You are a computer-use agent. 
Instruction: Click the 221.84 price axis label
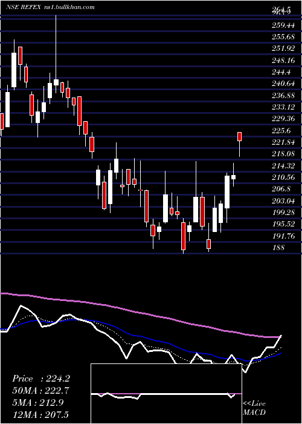(x=283, y=142)
